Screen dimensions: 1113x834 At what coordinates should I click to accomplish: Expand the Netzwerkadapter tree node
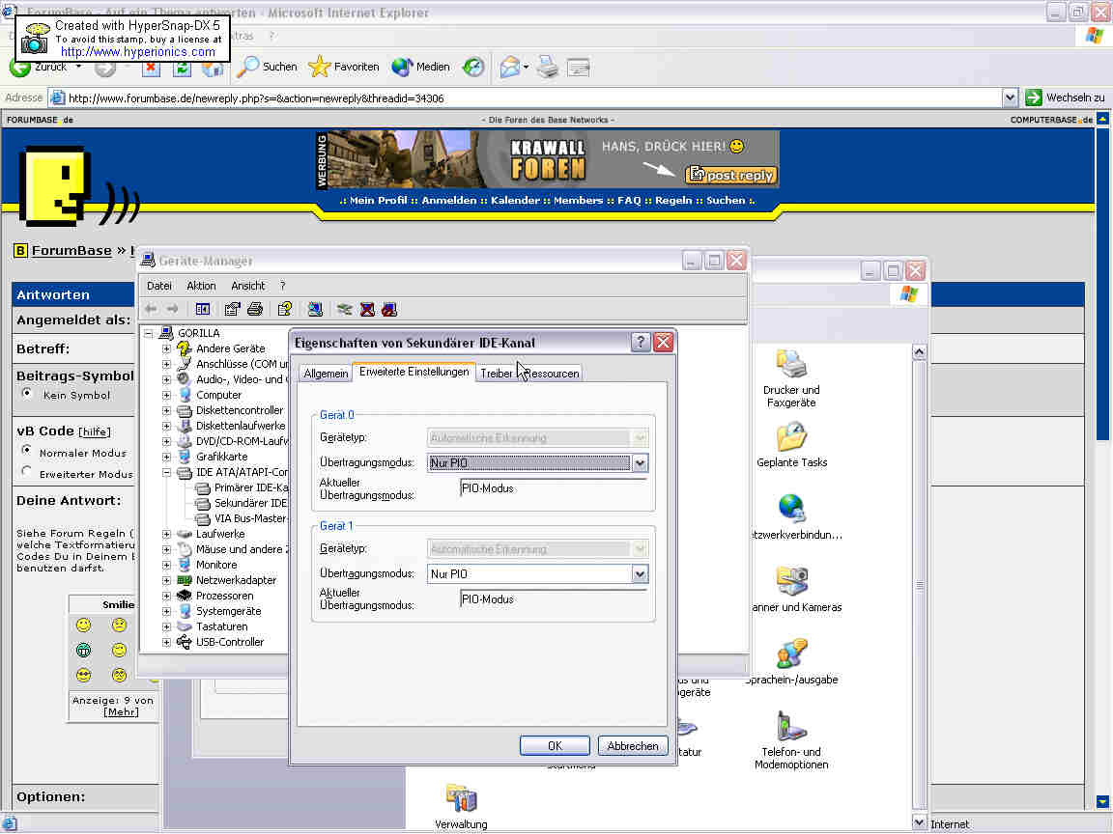[x=166, y=580]
